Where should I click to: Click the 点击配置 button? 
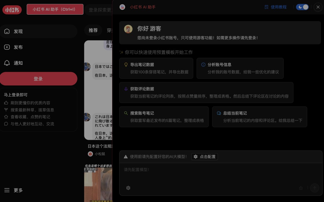coord(205,157)
